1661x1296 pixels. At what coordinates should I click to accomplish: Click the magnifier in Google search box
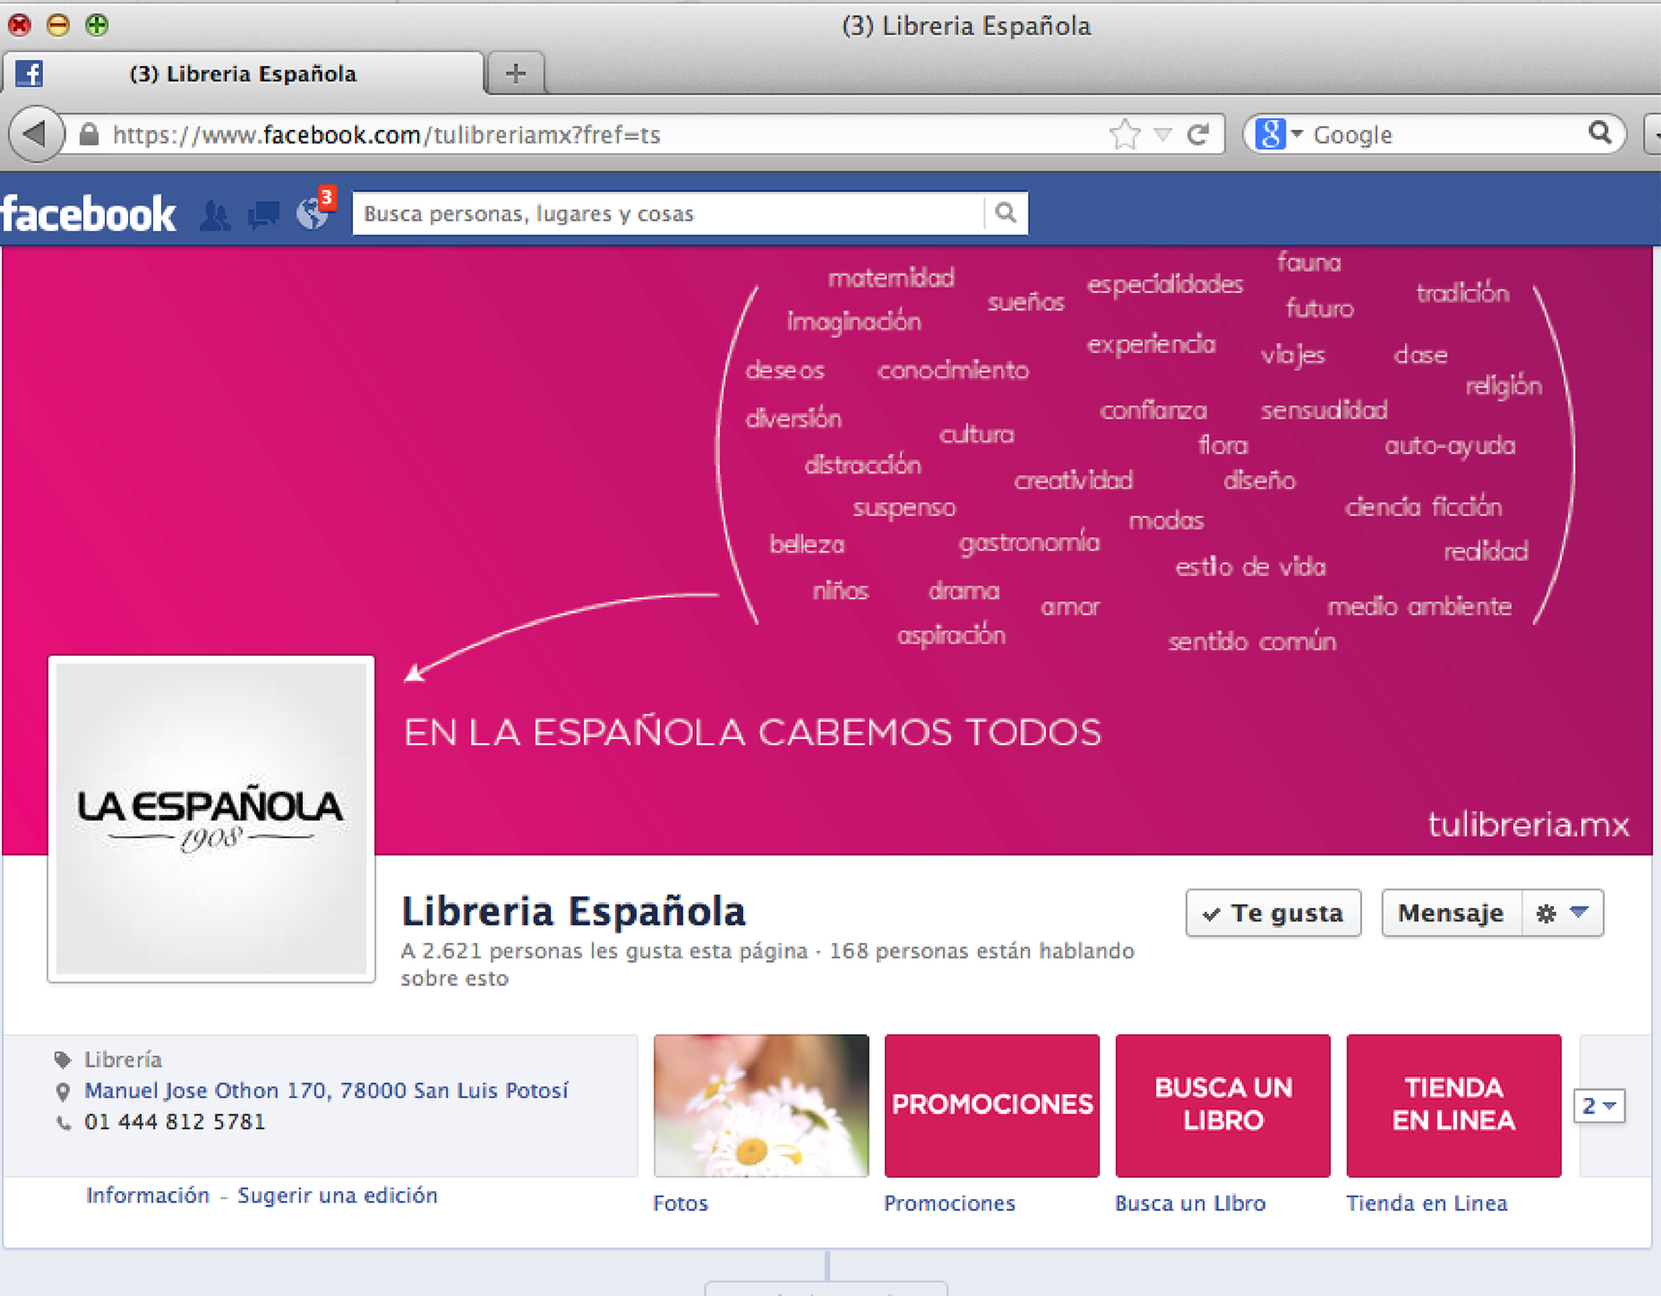click(x=1600, y=133)
